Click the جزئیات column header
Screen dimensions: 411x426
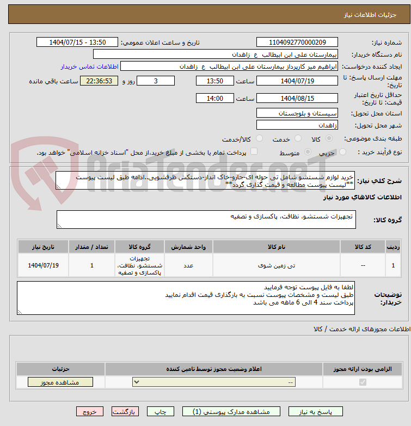pyautogui.click(x=60, y=369)
